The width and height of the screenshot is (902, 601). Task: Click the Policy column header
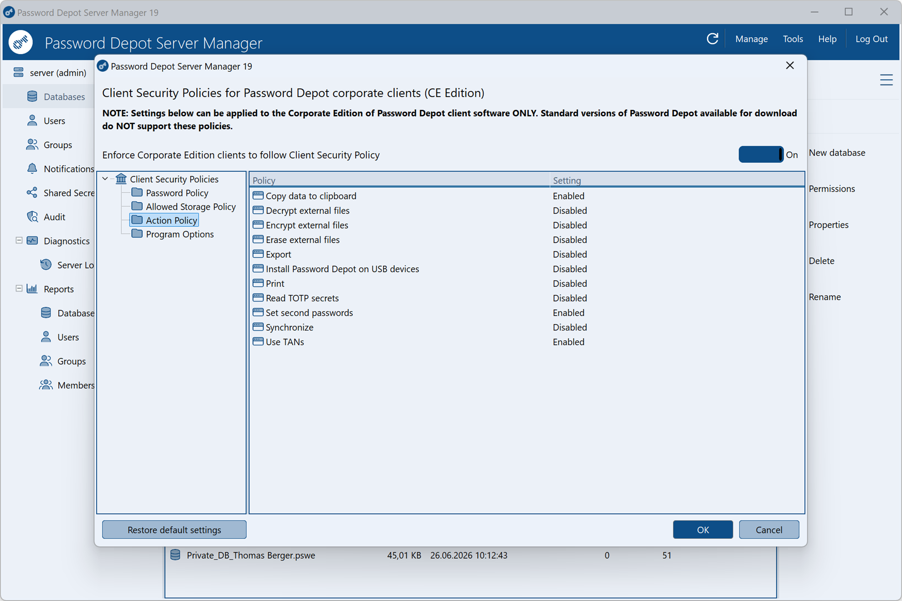coord(399,180)
